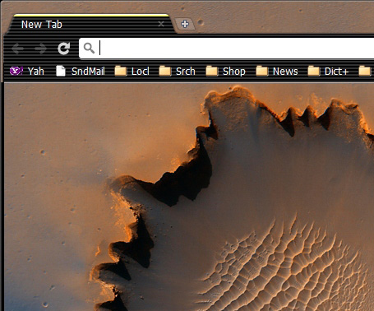Viewport: 374px width, 311px height.
Task: Focus the address bar input field
Action: 226,49
